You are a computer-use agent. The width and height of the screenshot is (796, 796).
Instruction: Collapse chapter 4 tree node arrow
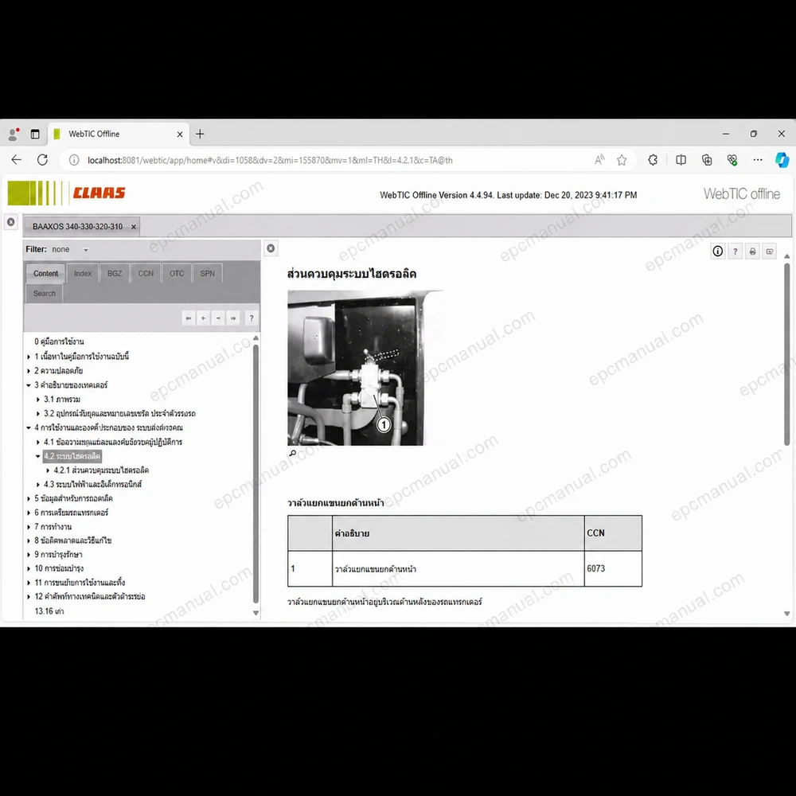[x=29, y=428]
